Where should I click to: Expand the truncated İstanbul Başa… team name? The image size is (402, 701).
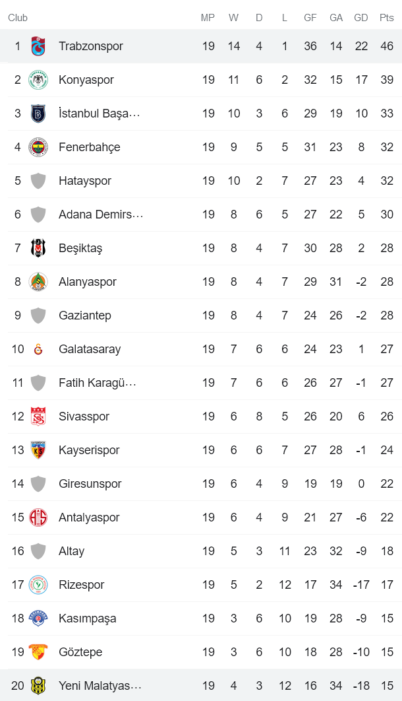click(x=99, y=114)
